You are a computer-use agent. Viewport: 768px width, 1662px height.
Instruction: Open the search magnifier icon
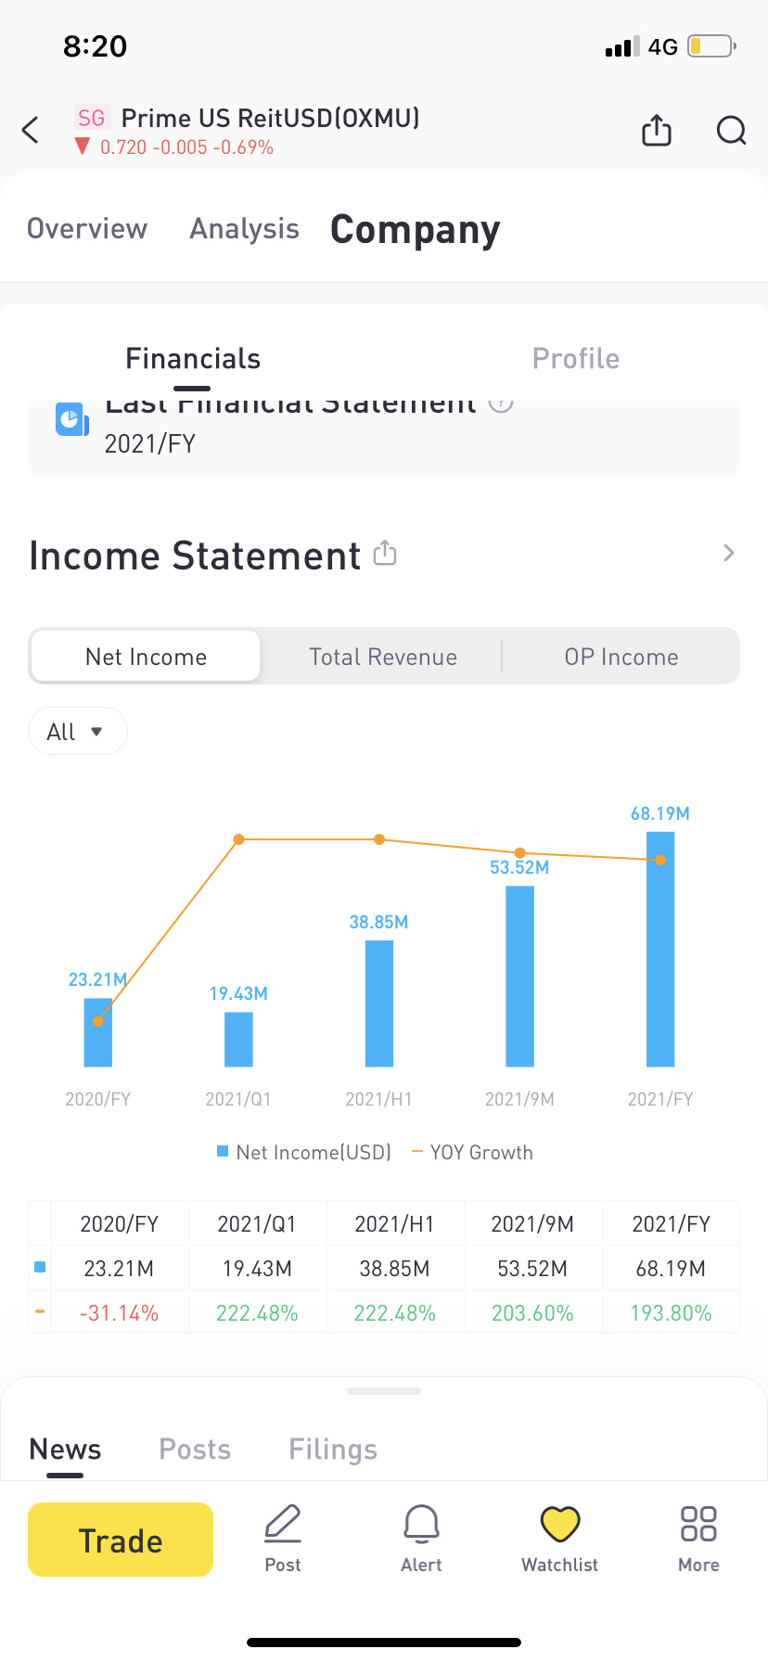[731, 131]
